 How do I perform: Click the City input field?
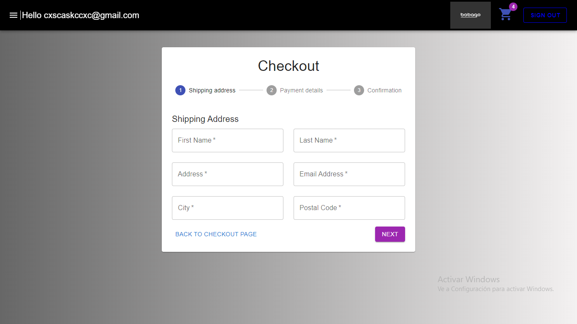(227, 208)
